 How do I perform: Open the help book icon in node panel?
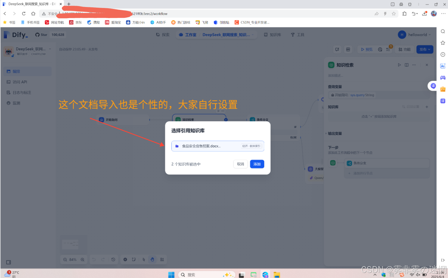[x=407, y=65]
